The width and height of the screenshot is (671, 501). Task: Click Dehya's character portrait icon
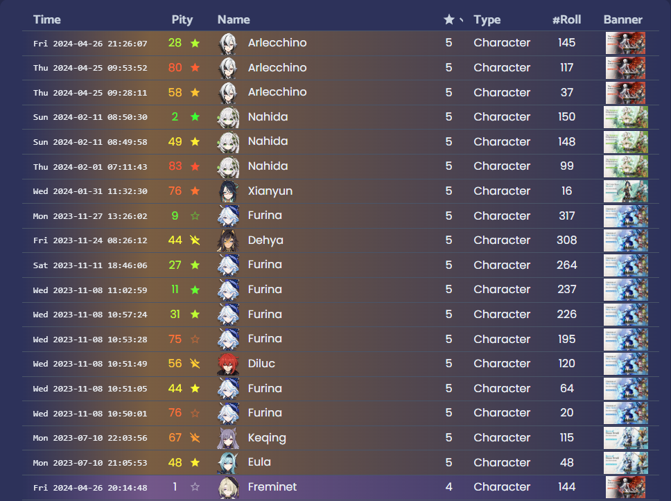pyautogui.click(x=228, y=240)
